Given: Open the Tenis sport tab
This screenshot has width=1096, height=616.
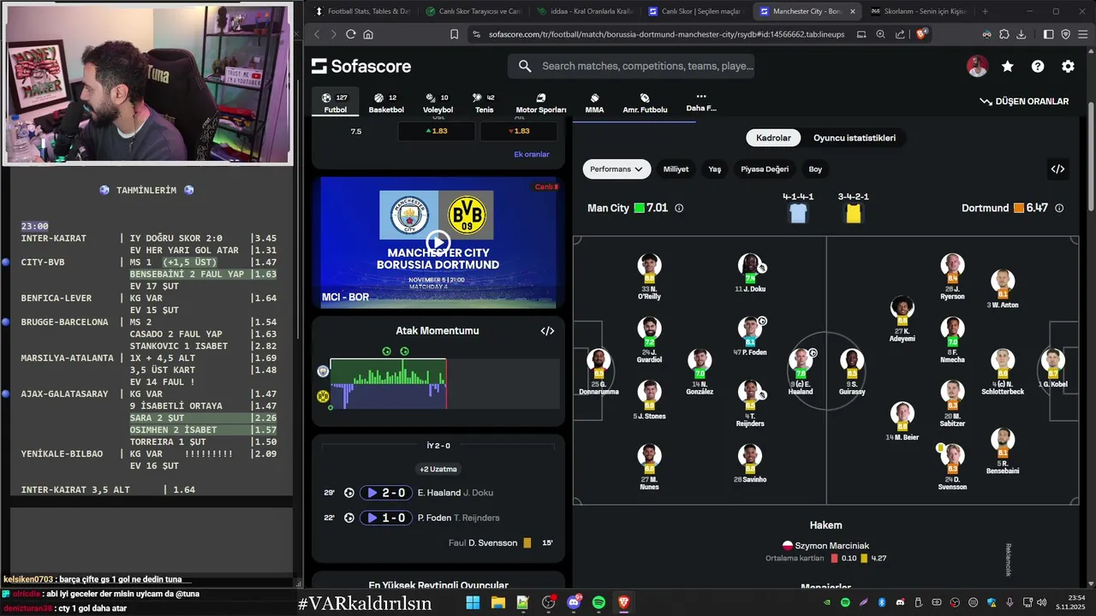Looking at the screenshot, I should [484, 103].
